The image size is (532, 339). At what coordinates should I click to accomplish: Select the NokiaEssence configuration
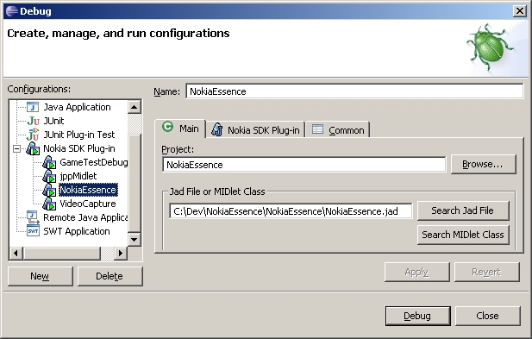88,190
